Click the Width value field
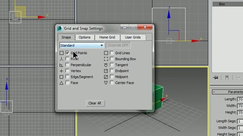Viewport: 243px width, 136px height. [240, 106]
